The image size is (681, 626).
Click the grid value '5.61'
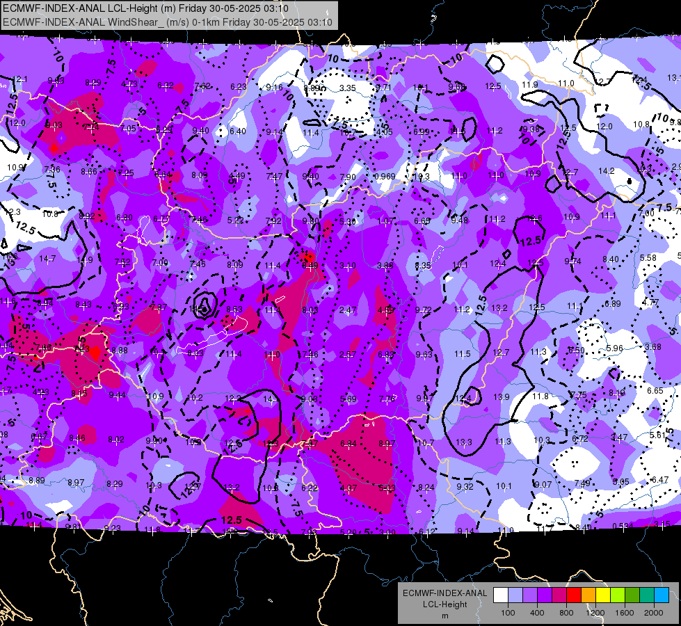pyautogui.click(x=658, y=435)
